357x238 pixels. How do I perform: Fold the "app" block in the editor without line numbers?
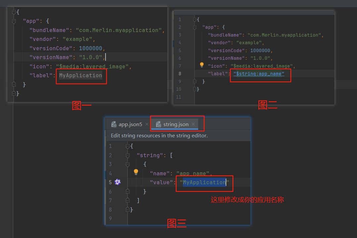click(14, 21)
